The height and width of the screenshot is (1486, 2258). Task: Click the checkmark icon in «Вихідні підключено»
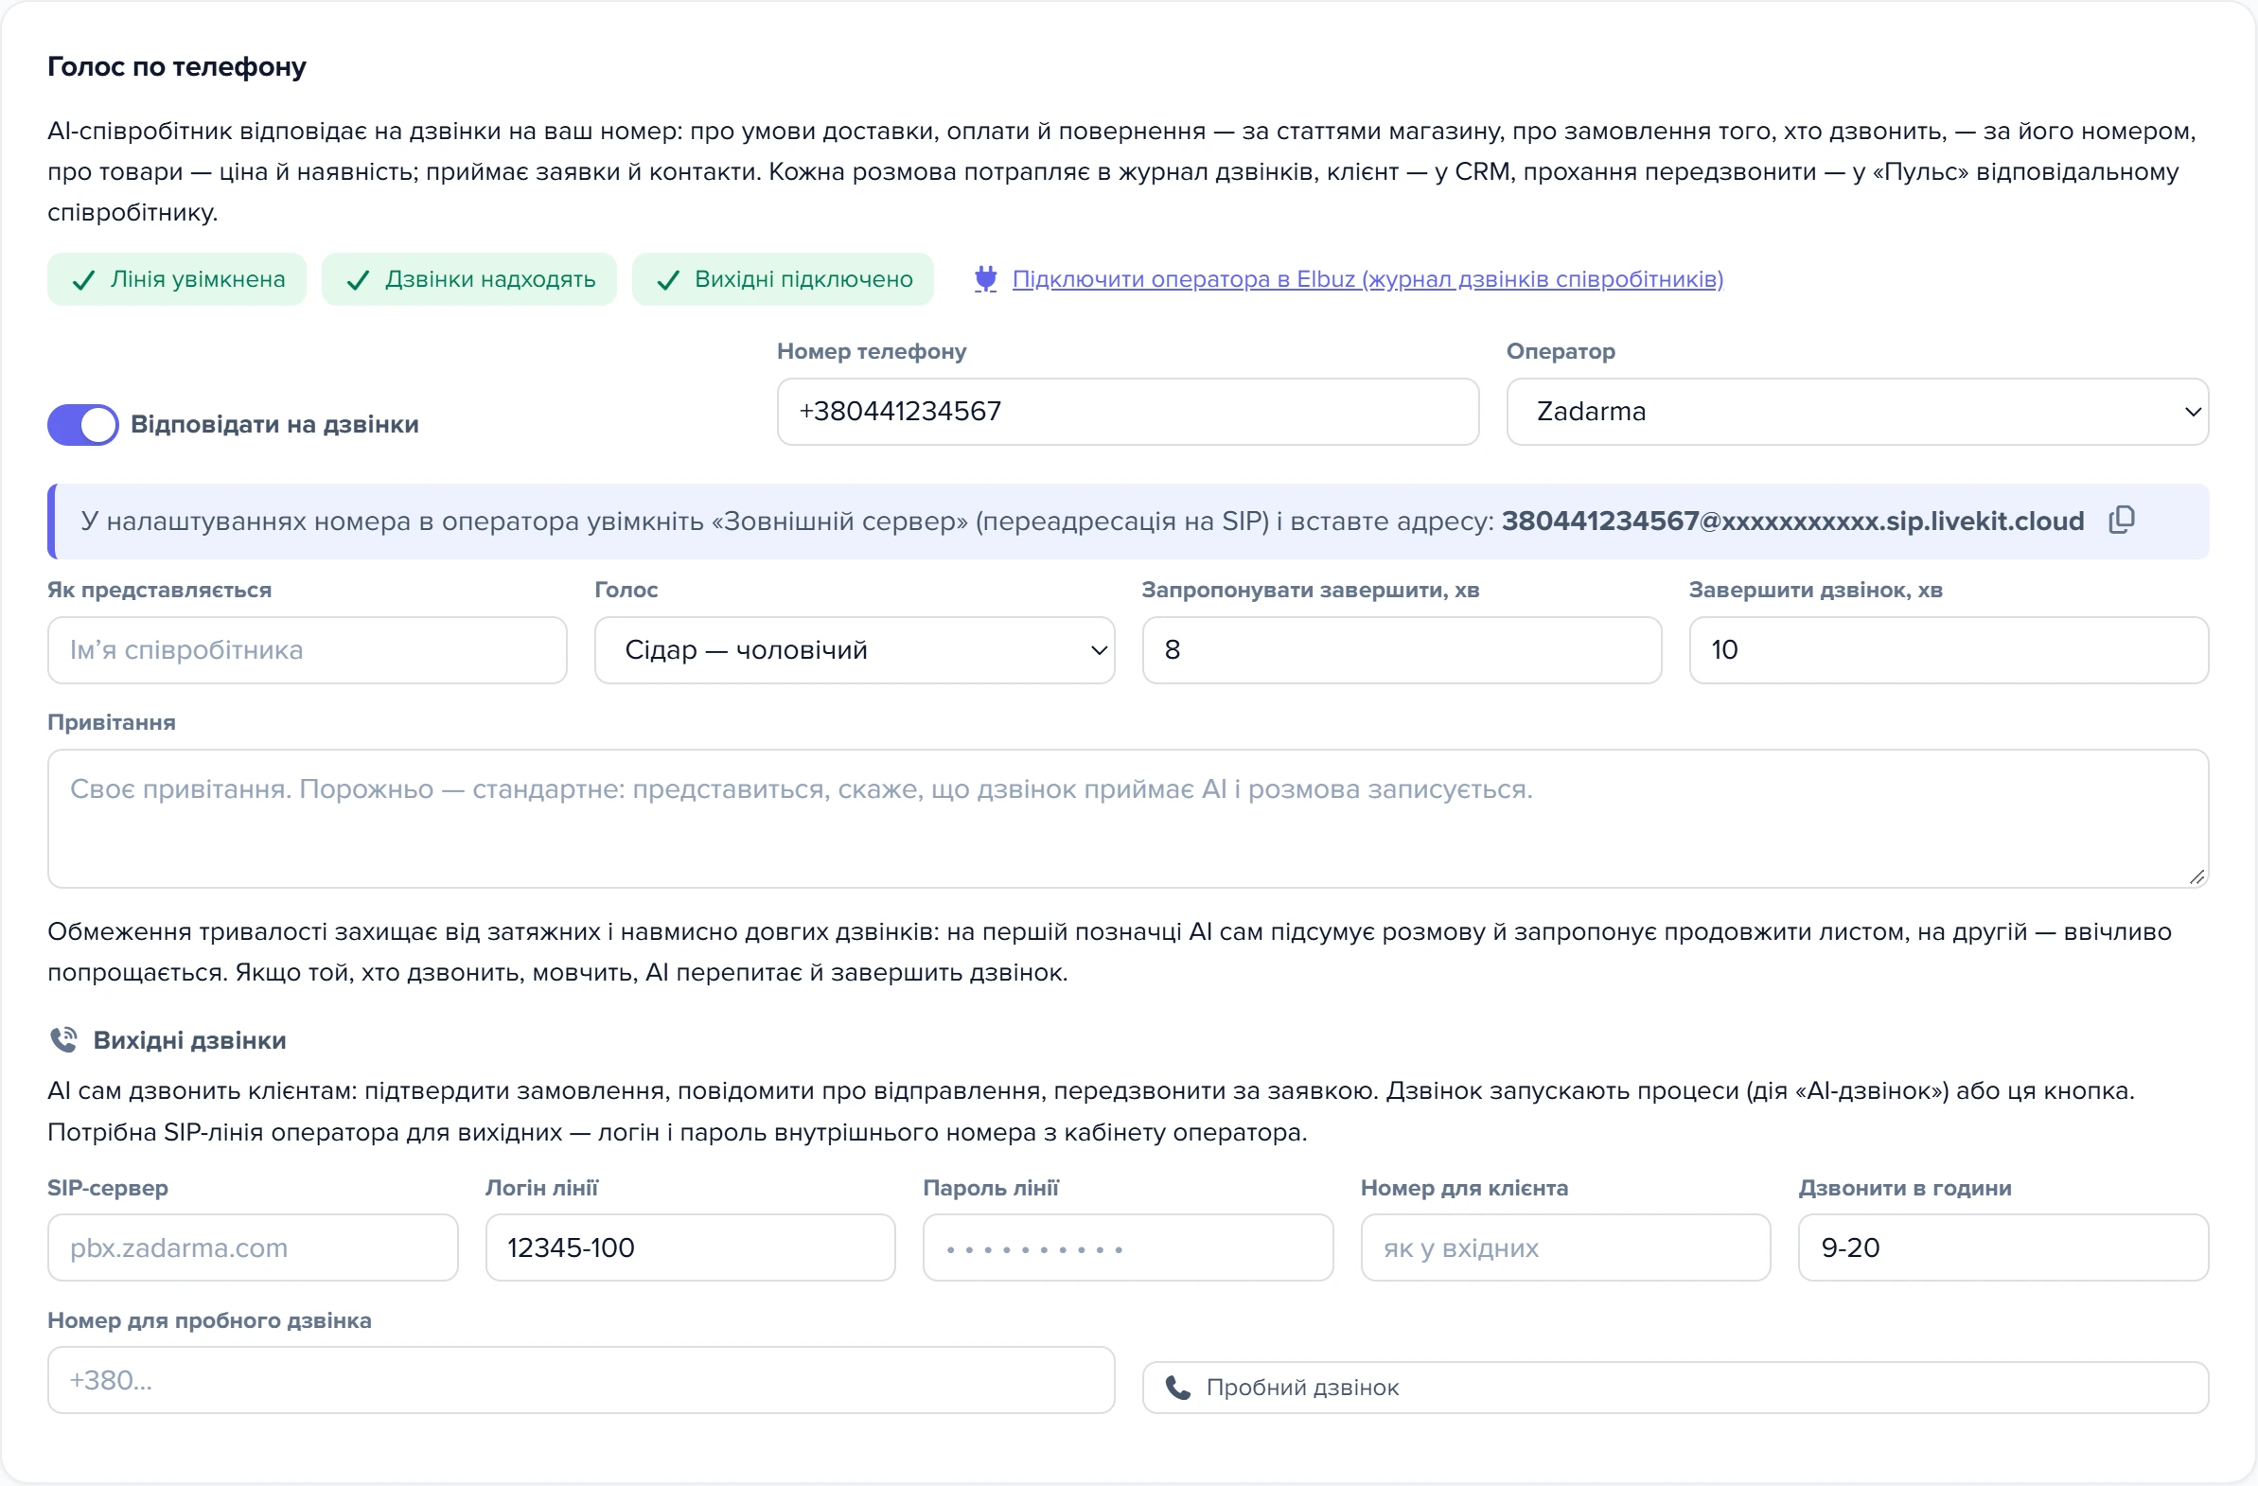[668, 280]
